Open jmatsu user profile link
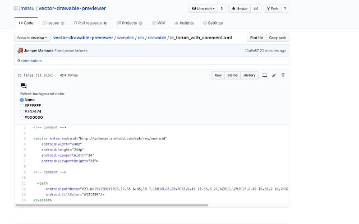 tap(27, 8)
